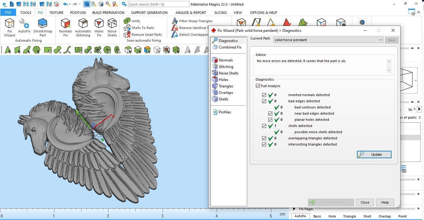Image resolution: width=424 pixels, height=220 pixels.
Task: Toggle intersecting triangles detected checkbox
Action: pos(264,144)
